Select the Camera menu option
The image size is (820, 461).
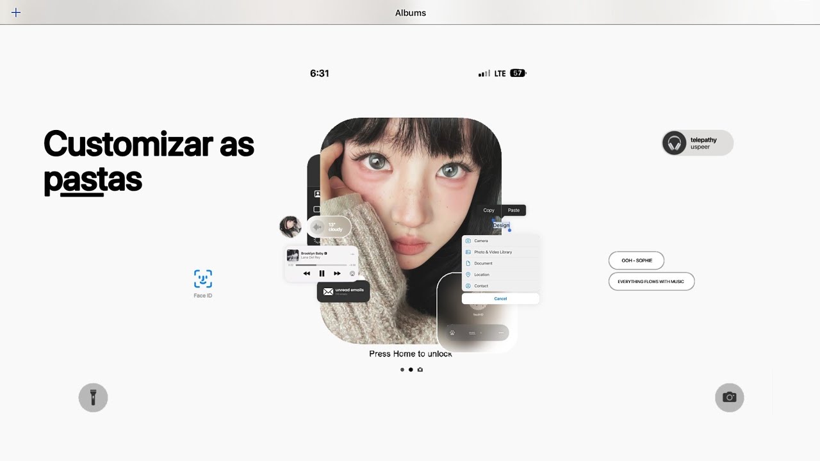pyautogui.click(x=500, y=241)
